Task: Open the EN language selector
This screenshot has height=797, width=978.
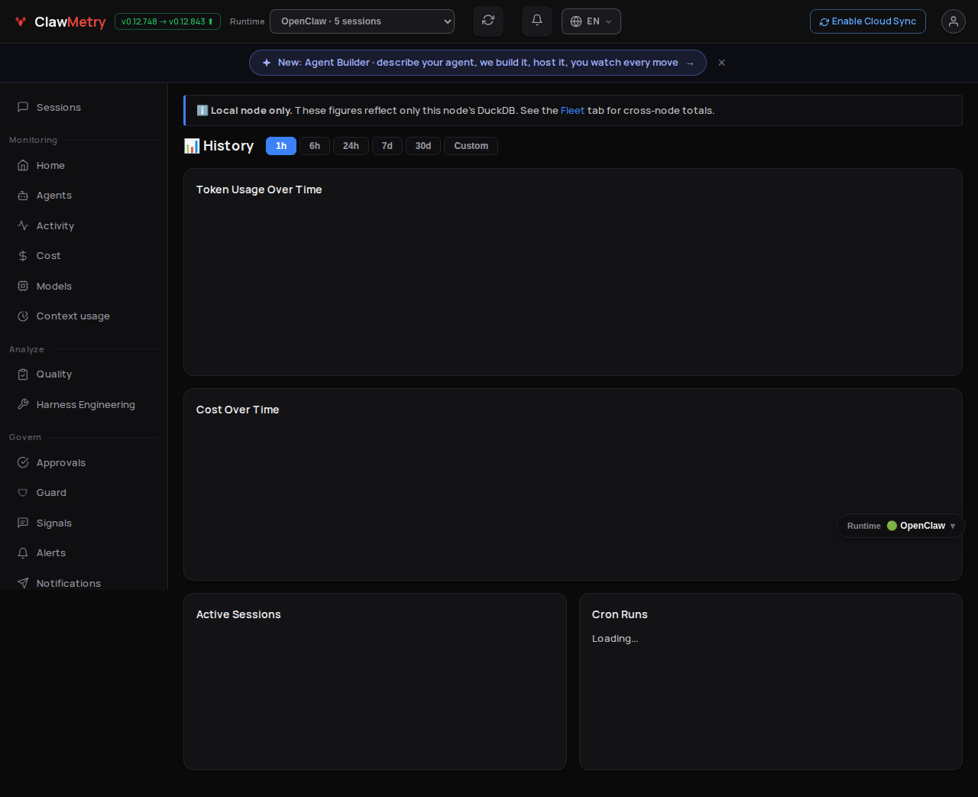Action: 591,21
